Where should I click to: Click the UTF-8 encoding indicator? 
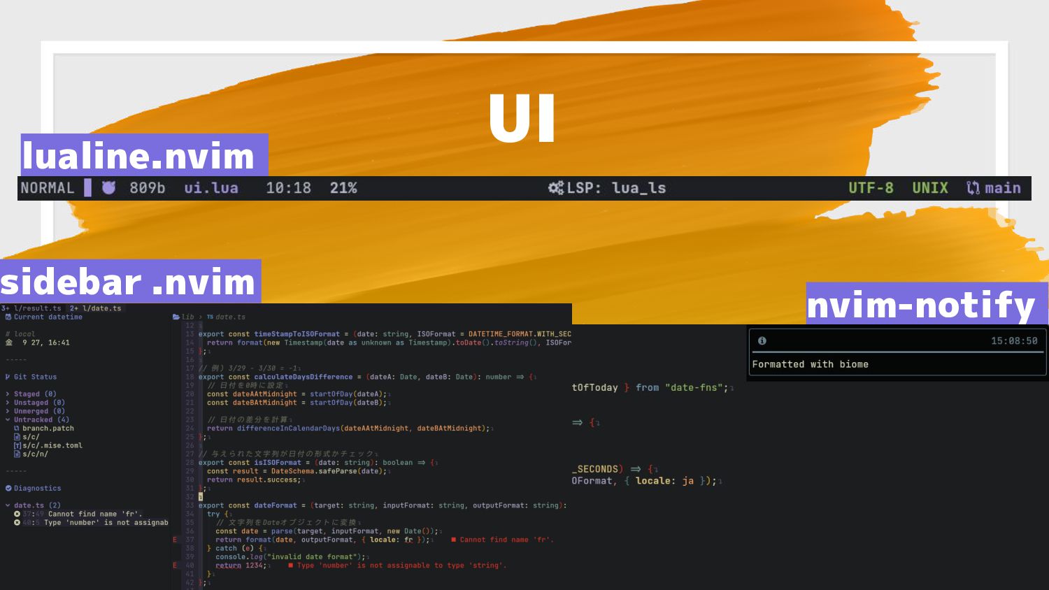click(x=871, y=187)
